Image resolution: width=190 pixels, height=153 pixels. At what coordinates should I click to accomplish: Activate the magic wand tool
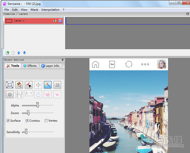pyautogui.click(x=48, y=85)
